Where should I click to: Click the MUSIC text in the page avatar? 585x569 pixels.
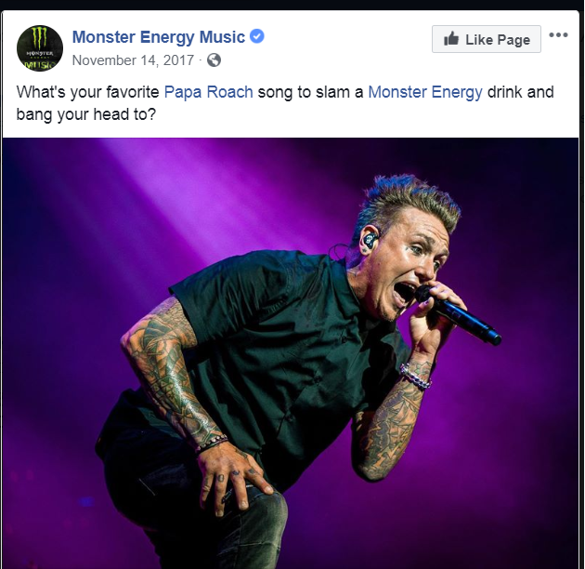click(40, 65)
